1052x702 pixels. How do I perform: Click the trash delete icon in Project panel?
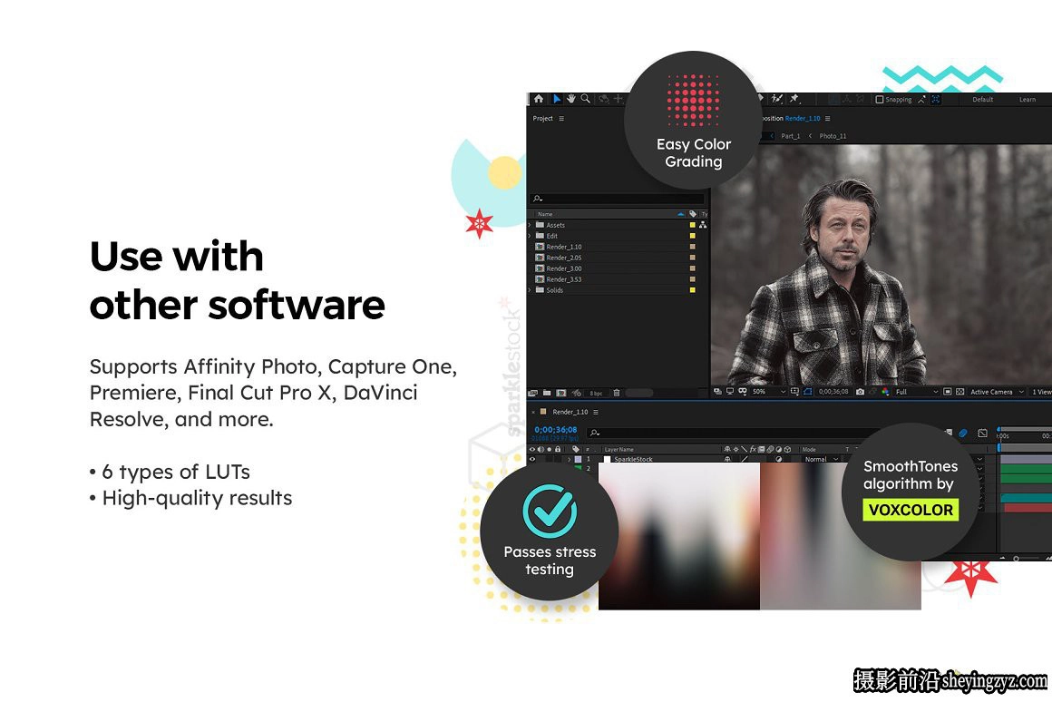click(617, 394)
